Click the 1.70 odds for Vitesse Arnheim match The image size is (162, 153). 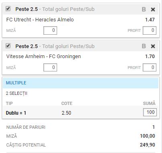(150, 57)
